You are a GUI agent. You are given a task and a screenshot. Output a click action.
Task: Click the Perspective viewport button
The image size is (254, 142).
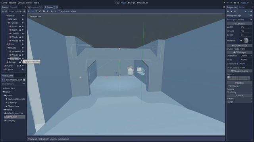(35, 17)
